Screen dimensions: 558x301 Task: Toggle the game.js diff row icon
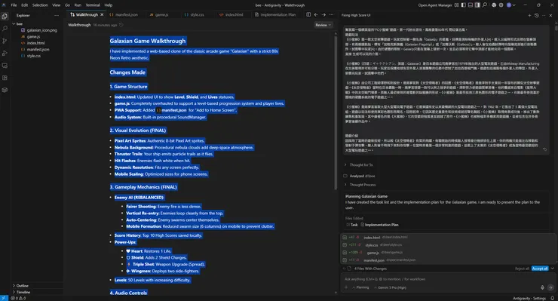(x=345, y=252)
